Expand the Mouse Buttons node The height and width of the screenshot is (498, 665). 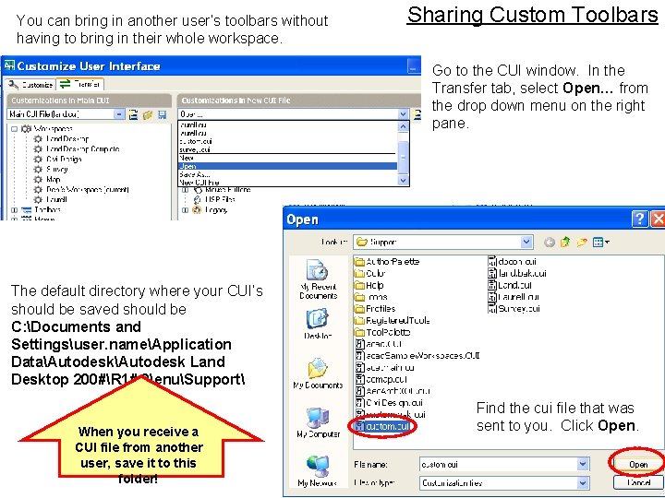(186, 190)
